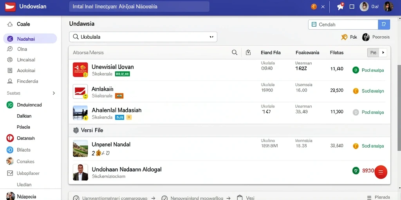
Task: Open the Undohaan Nadaann Aldogal thumbnail
Action: pyautogui.click(x=80, y=172)
